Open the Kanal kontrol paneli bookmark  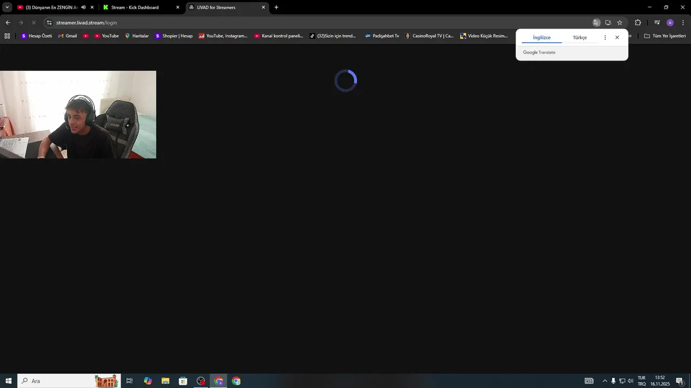pos(279,36)
